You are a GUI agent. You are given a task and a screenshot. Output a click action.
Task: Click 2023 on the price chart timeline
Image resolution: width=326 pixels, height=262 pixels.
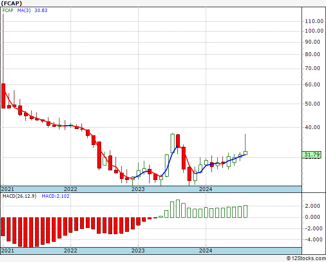click(138, 189)
